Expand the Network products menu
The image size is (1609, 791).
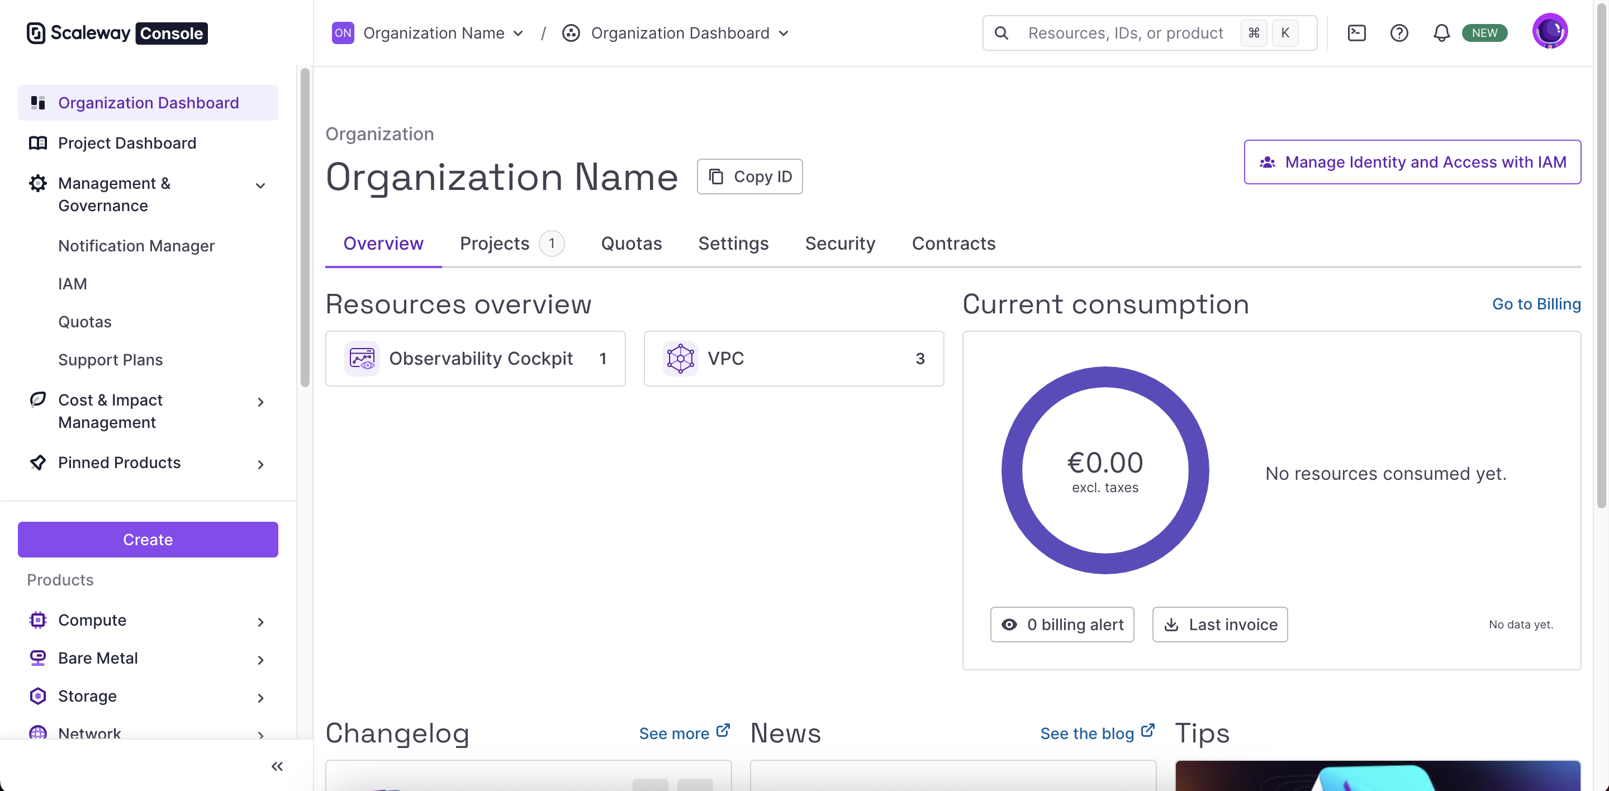[260, 735]
